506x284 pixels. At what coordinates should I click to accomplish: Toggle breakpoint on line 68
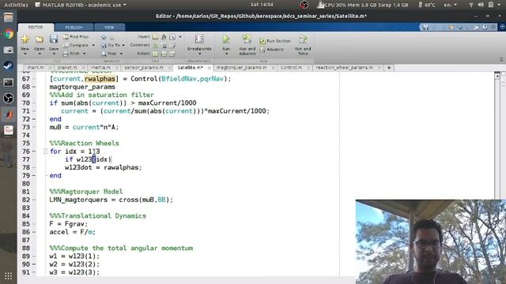click(x=34, y=87)
